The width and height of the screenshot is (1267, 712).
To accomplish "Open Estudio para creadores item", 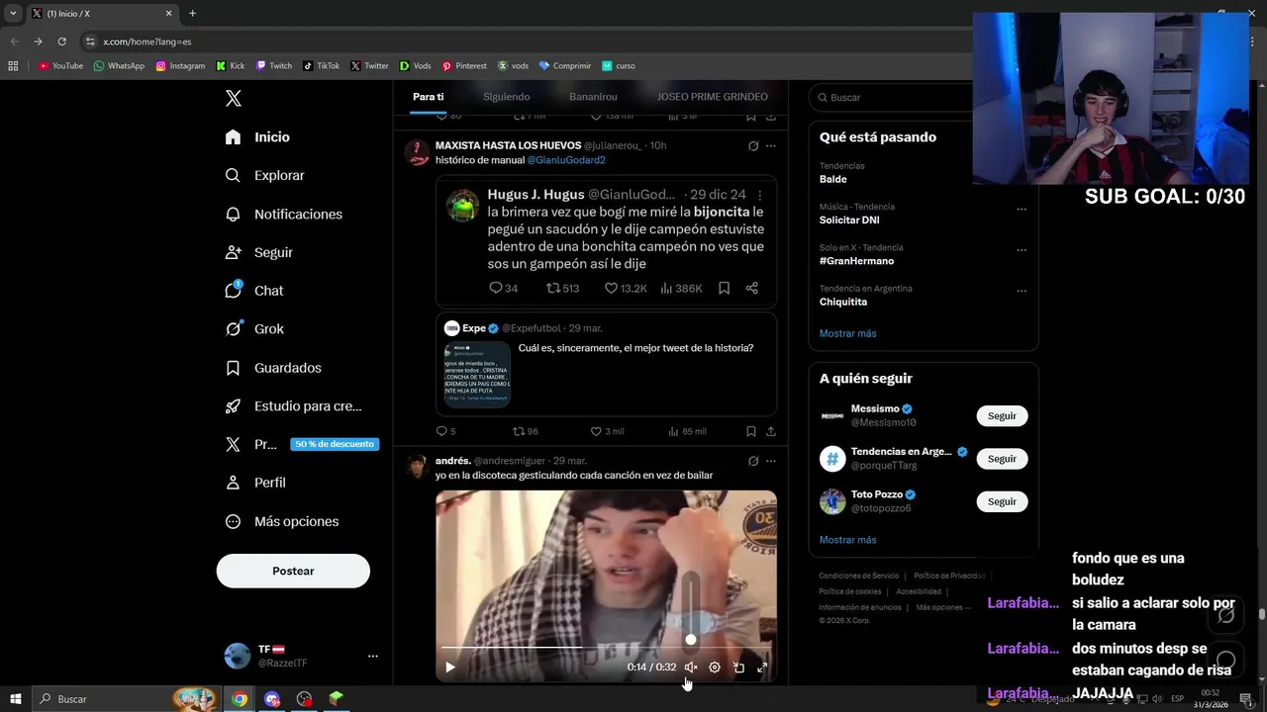I will (293, 405).
